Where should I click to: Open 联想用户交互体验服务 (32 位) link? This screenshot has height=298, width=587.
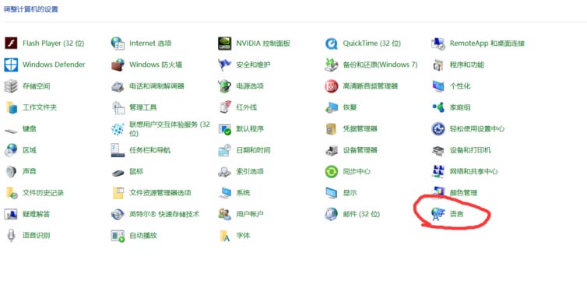point(170,129)
